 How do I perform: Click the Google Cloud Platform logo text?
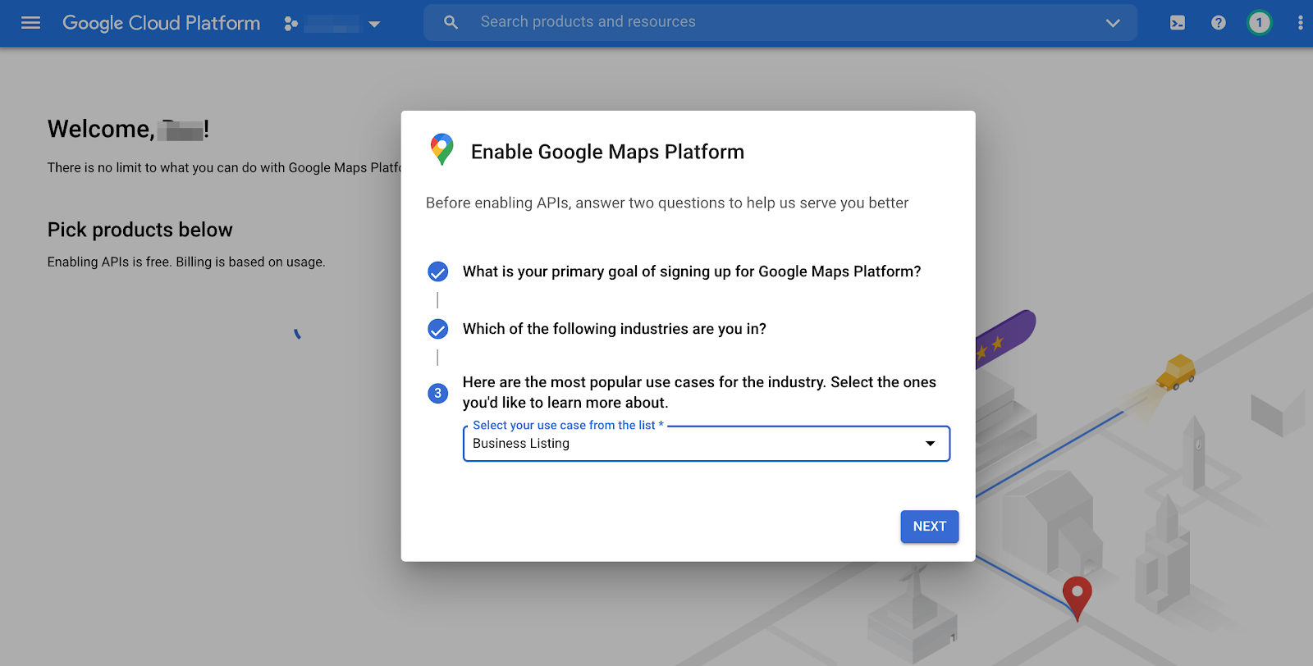click(x=161, y=23)
